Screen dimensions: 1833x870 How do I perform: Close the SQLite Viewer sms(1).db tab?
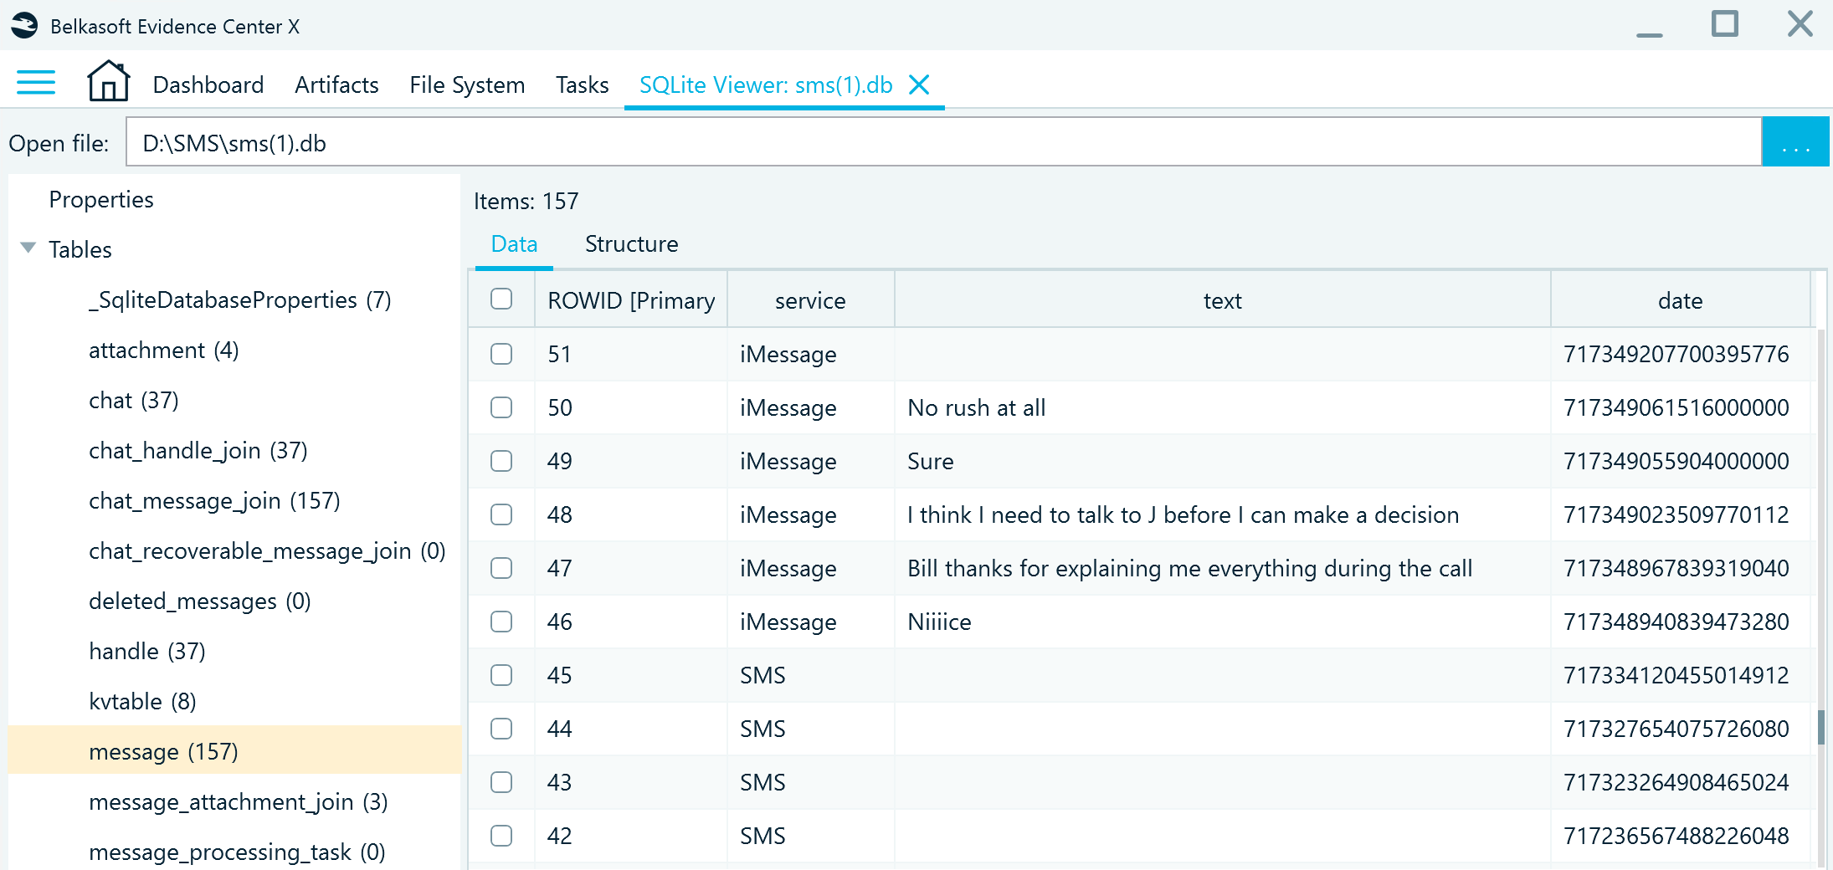pos(919,84)
